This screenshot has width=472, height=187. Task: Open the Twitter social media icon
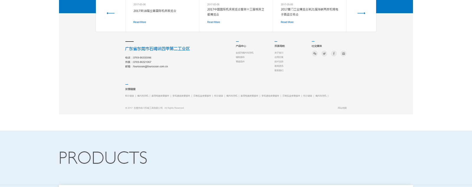(324, 54)
